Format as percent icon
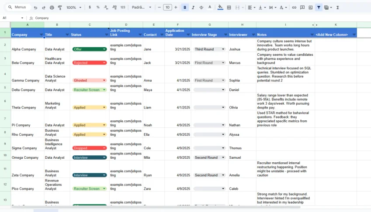The height and width of the screenshot is (212, 371). coord(98,7)
